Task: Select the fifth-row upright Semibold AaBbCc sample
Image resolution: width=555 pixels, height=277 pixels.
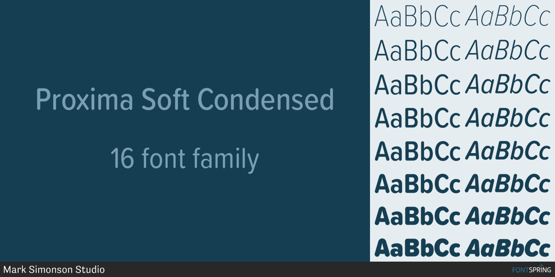Action: pos(417,151)
